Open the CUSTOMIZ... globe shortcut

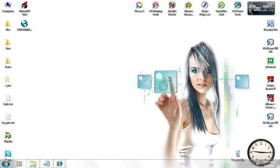pos(24,26)
